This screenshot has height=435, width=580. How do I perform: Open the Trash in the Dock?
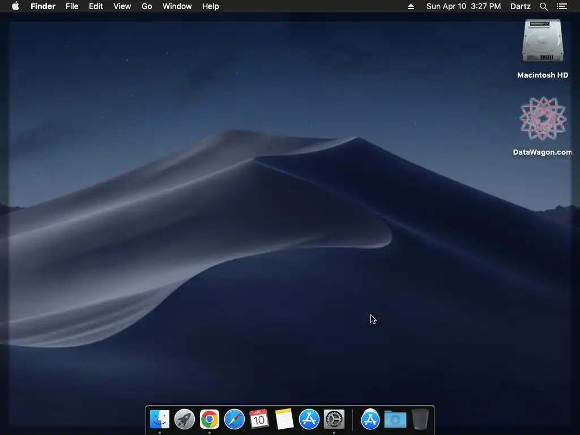(420, 419)
